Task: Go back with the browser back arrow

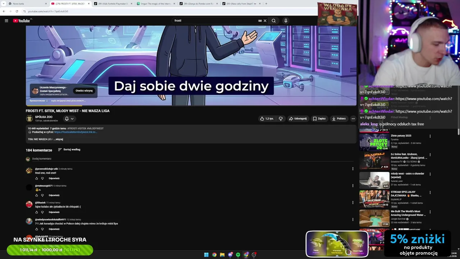Action: tap(4, 11)
